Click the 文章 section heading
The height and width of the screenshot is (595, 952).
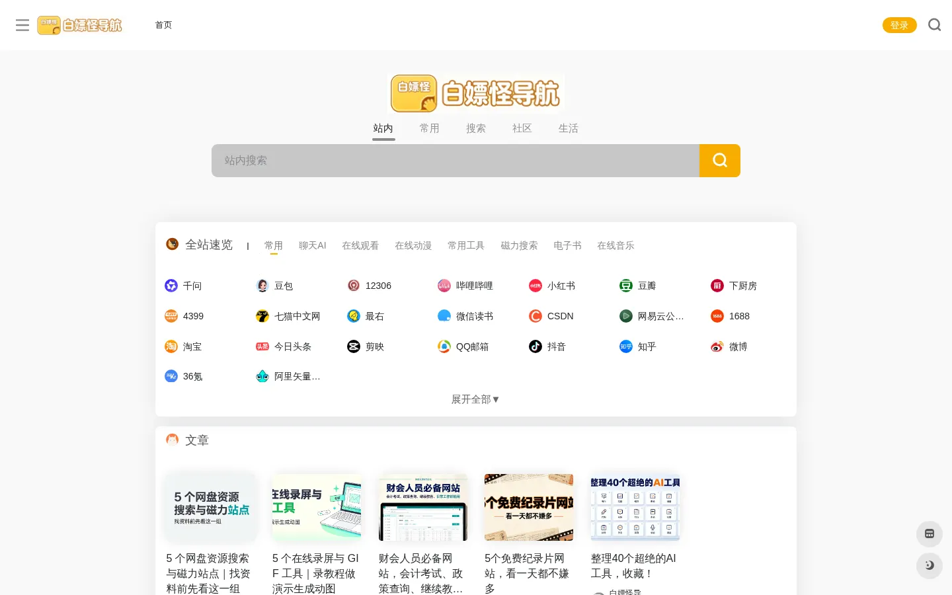click(197, 440)
